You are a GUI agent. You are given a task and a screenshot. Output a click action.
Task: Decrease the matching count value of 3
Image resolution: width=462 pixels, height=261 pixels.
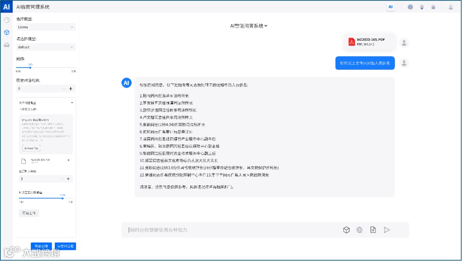62,179
